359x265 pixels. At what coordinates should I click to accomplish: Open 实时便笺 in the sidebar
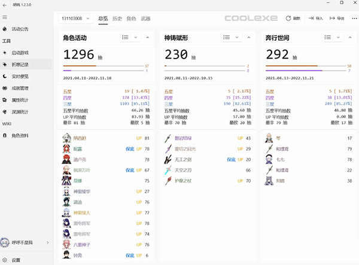(x=20, y=77)
